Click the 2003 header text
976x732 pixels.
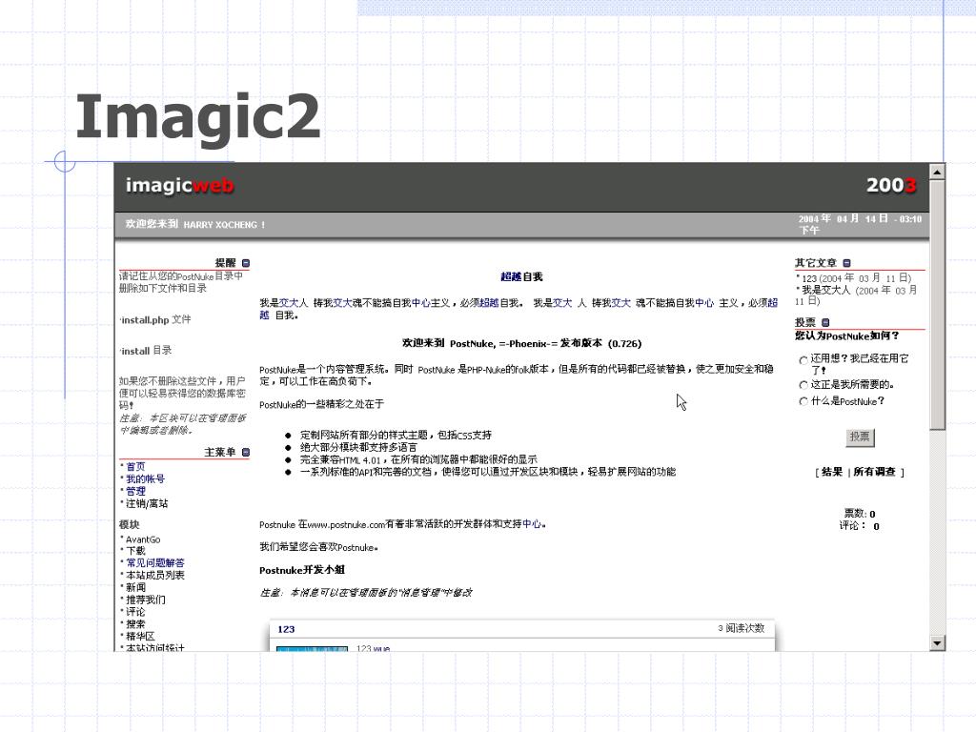point(891,186)
